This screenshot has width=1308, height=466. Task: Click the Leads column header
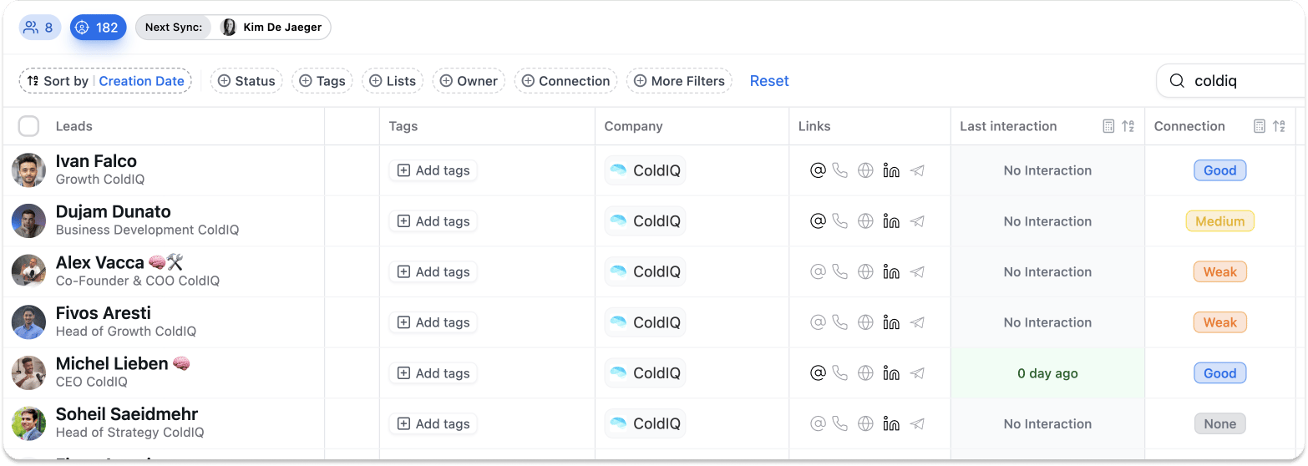[74, 126]
